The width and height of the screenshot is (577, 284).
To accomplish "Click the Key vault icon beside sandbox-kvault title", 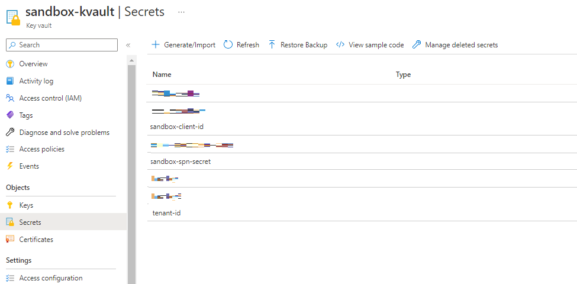I will pyautogui.click(x=13, y=17).
